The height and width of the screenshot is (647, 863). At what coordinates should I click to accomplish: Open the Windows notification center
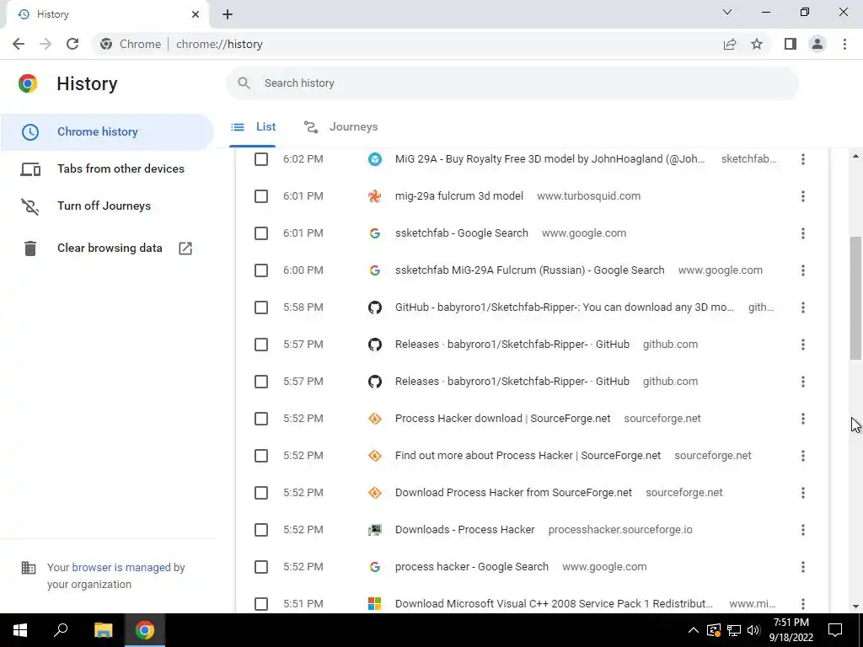coord(835,630)
